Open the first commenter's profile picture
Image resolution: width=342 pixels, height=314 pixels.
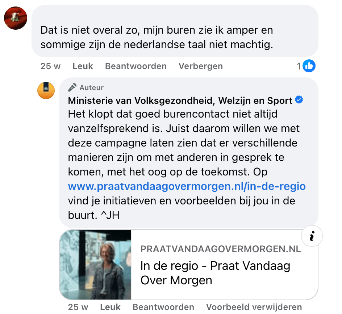[x=16, y=18]
